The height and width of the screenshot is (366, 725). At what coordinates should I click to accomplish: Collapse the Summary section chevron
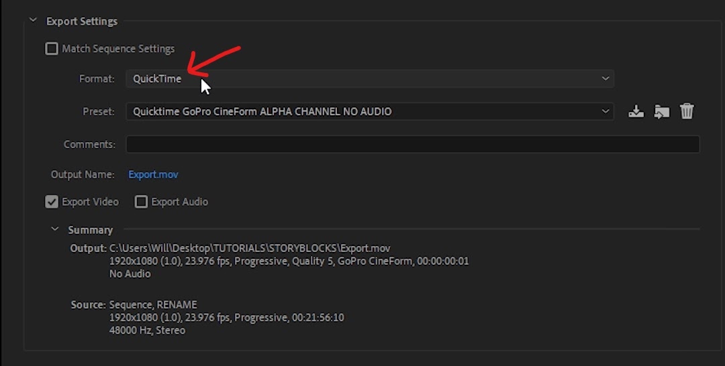tap(55, 229)
